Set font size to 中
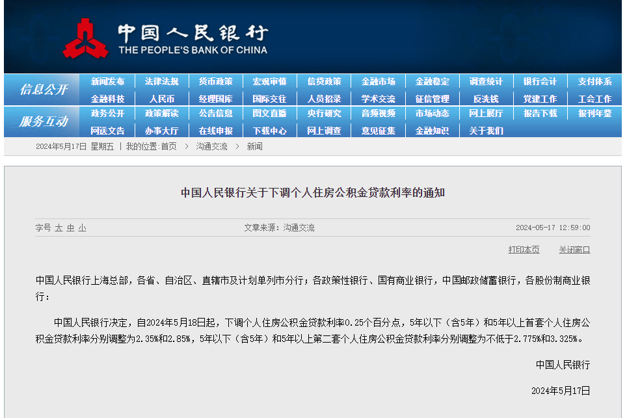Viewport: 627px width, 418px height. (x=70, y=228)
